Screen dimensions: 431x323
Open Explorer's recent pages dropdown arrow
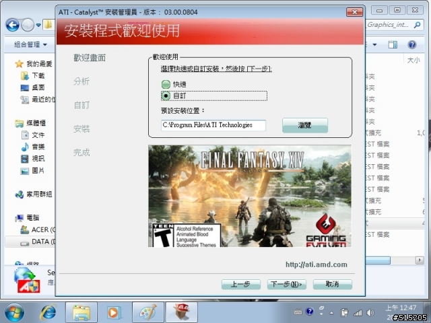tap(38, 26)
